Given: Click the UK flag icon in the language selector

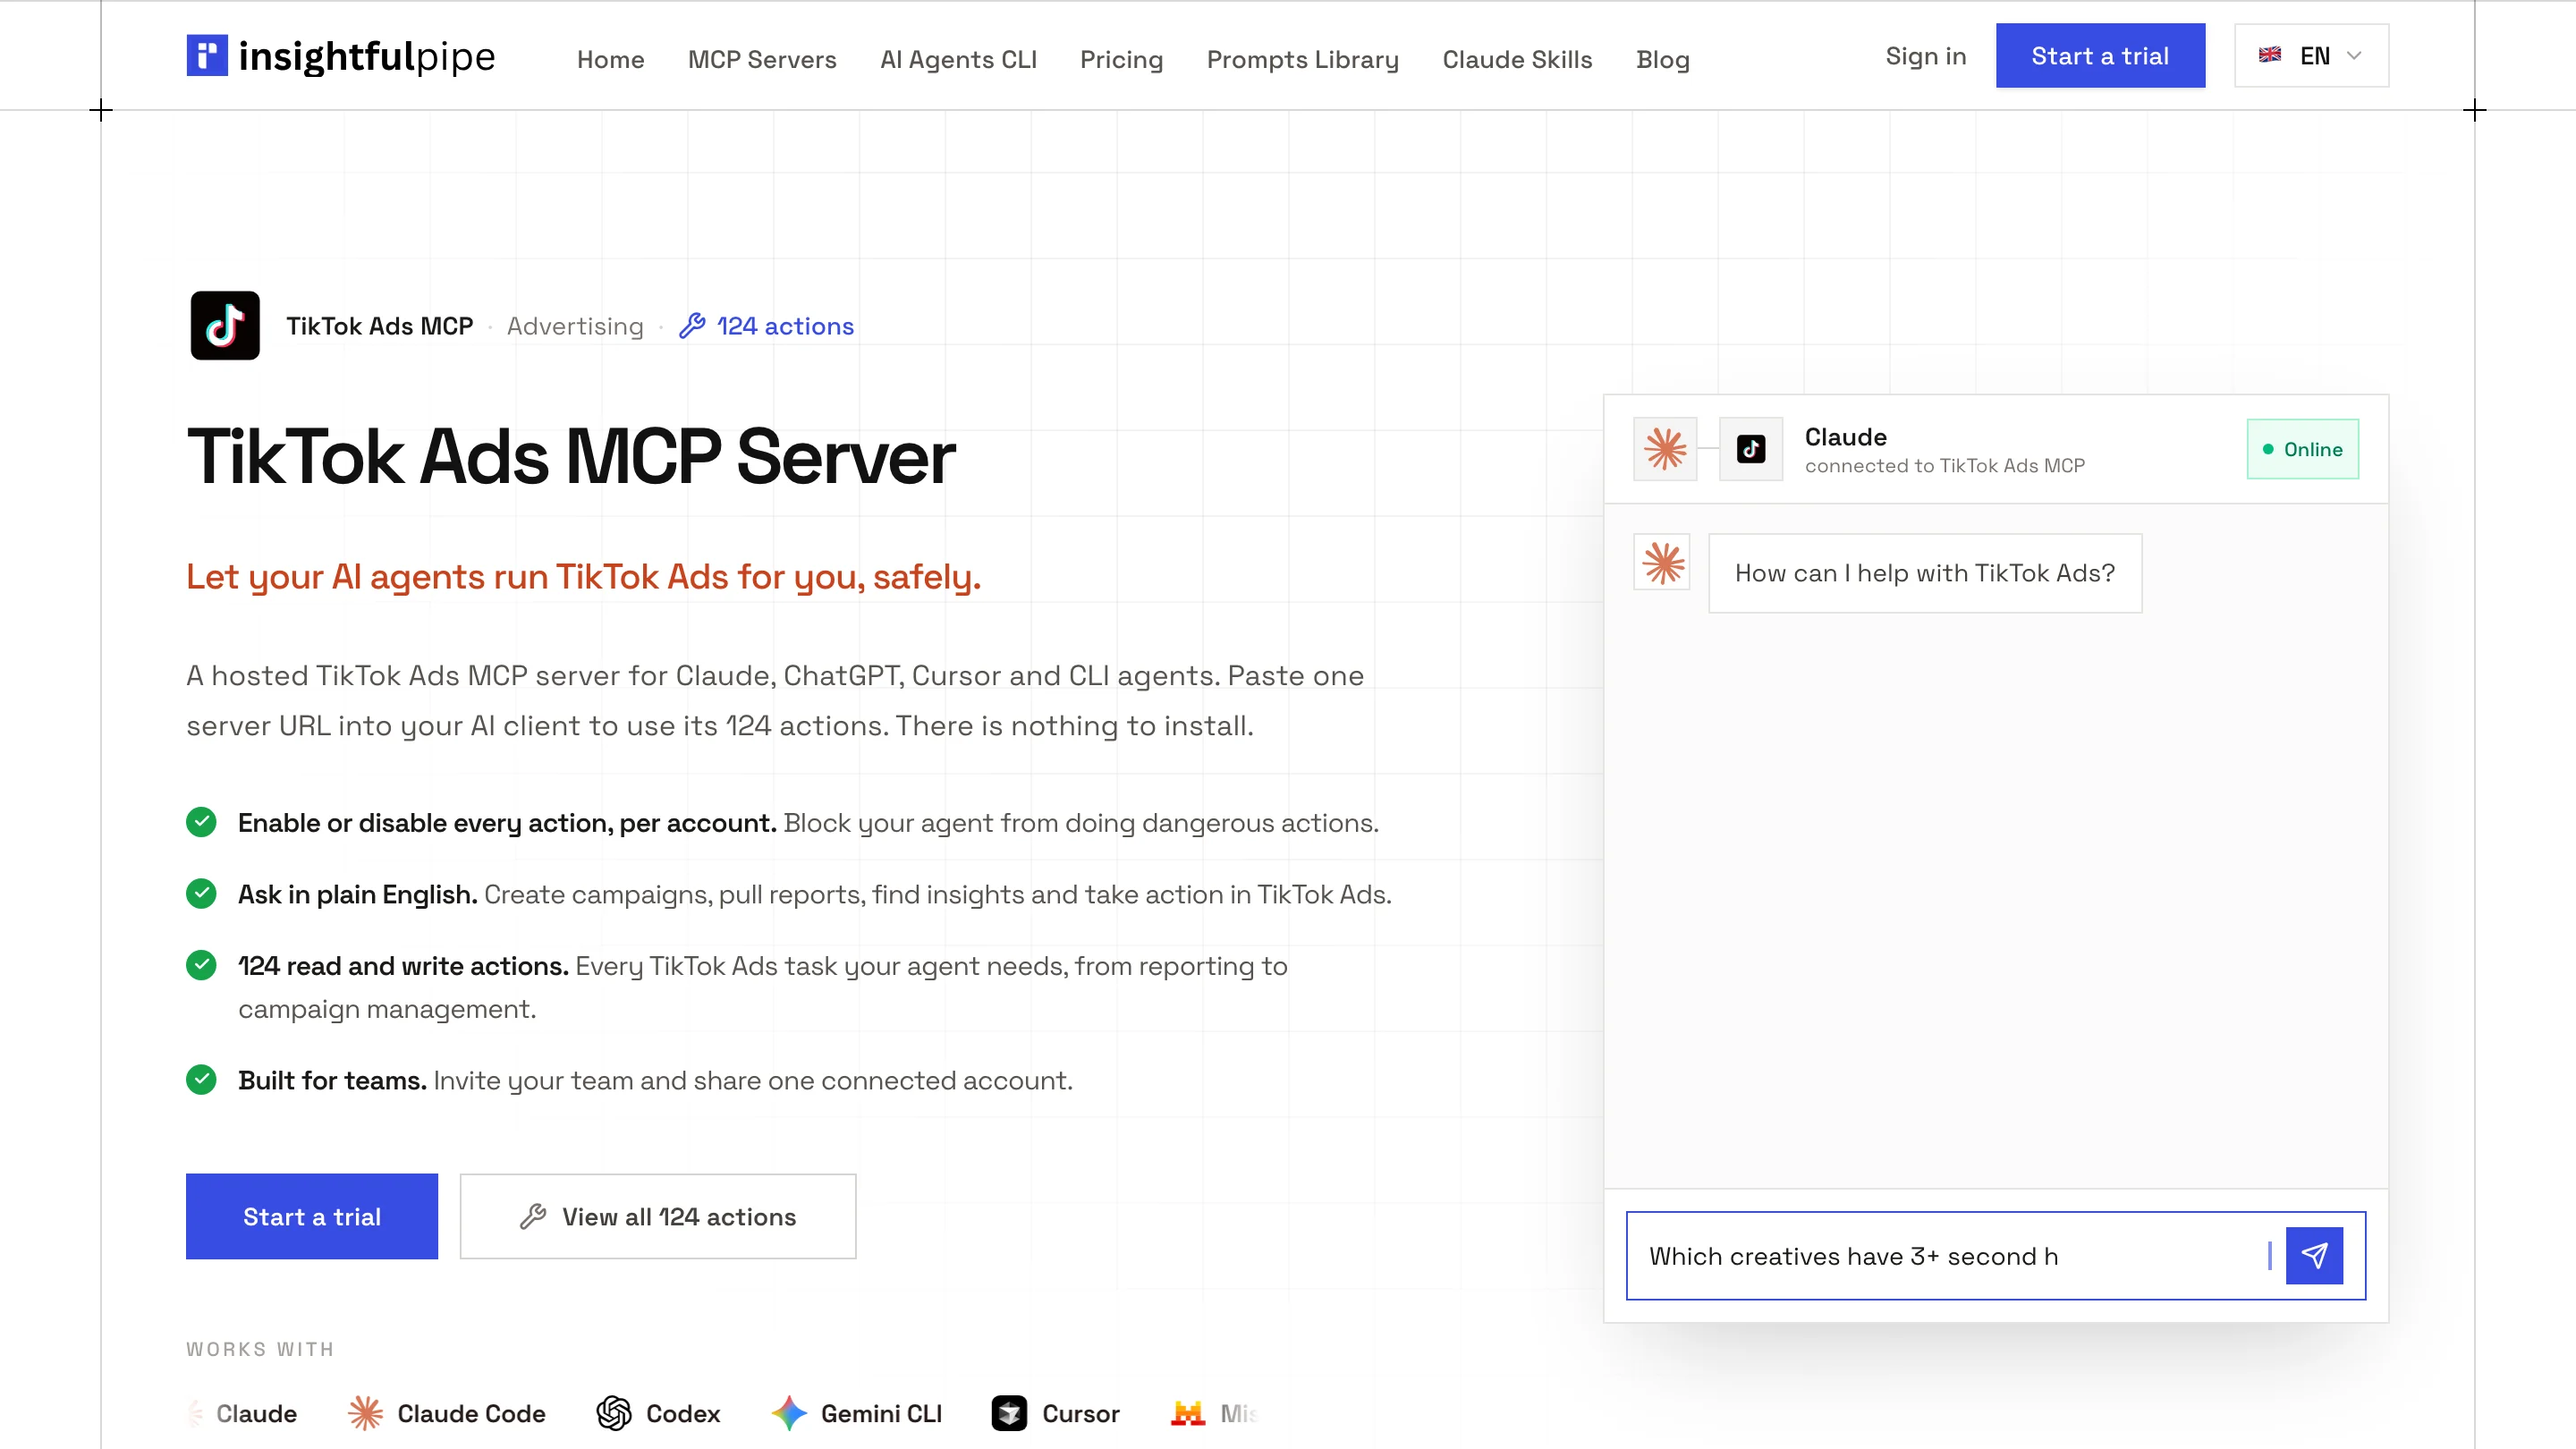Looking at the screenshot, I should [x=2269, y=55].
